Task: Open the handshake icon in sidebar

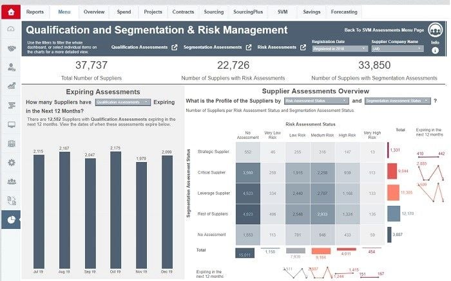Action: coord(11,48)
